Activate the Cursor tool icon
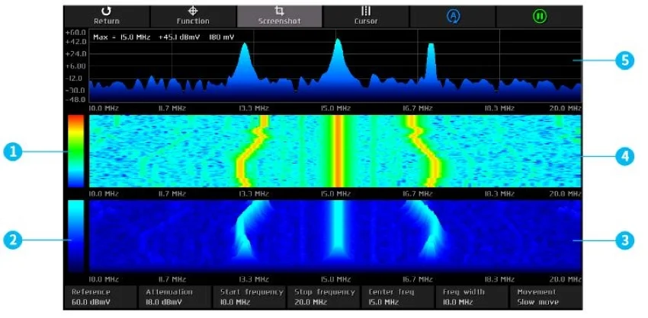The width and height of the screenshot is (648, 318). point(366,11)
